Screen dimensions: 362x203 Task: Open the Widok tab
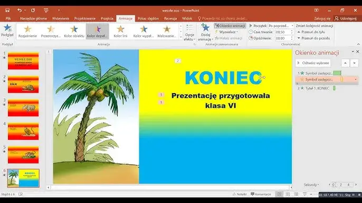coord(187,18)
